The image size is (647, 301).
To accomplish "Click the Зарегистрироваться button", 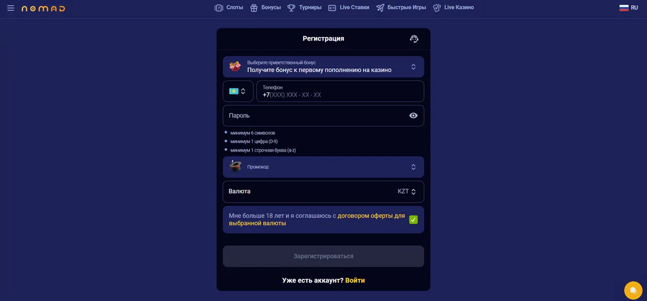I will pyautogui.click(x=323, y=256).
